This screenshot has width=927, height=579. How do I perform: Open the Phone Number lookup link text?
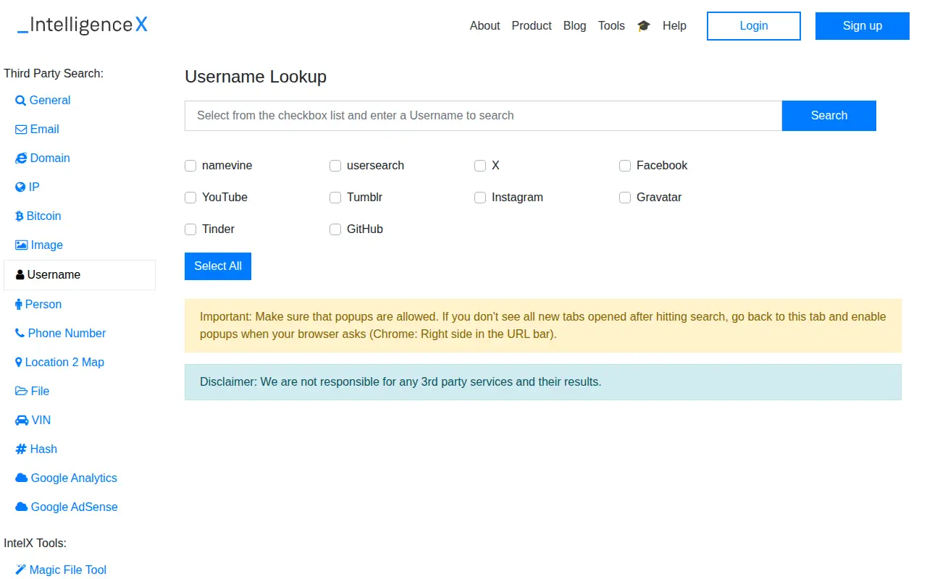67,334
